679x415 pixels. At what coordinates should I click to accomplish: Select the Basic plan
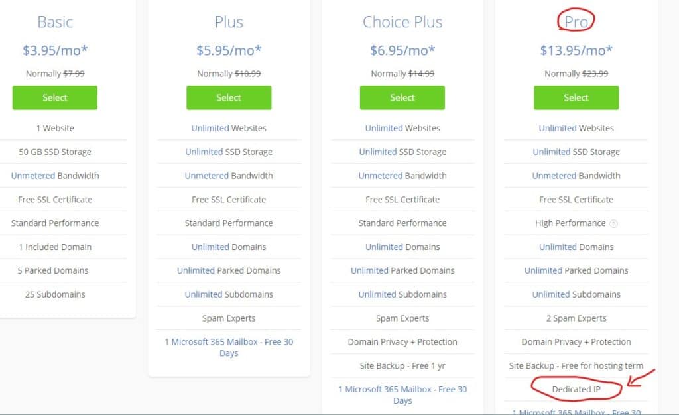(55, 97)
